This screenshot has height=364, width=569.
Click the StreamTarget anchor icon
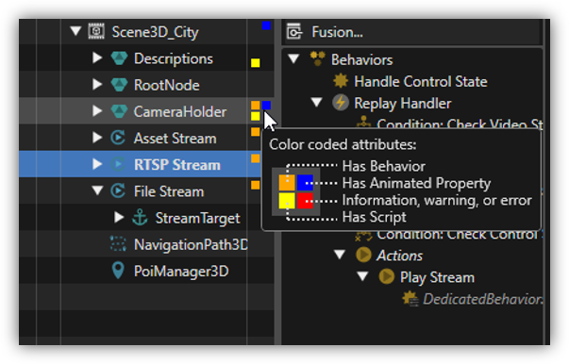(x=140, y=218)
